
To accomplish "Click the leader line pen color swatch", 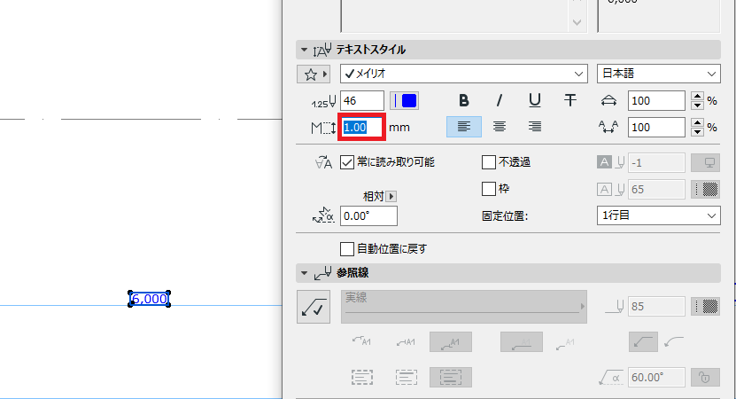I will point(706,307).
